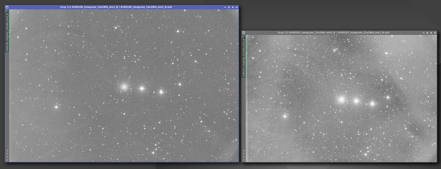Activate the Gray 1:3 A260107 window title bar

333,33
